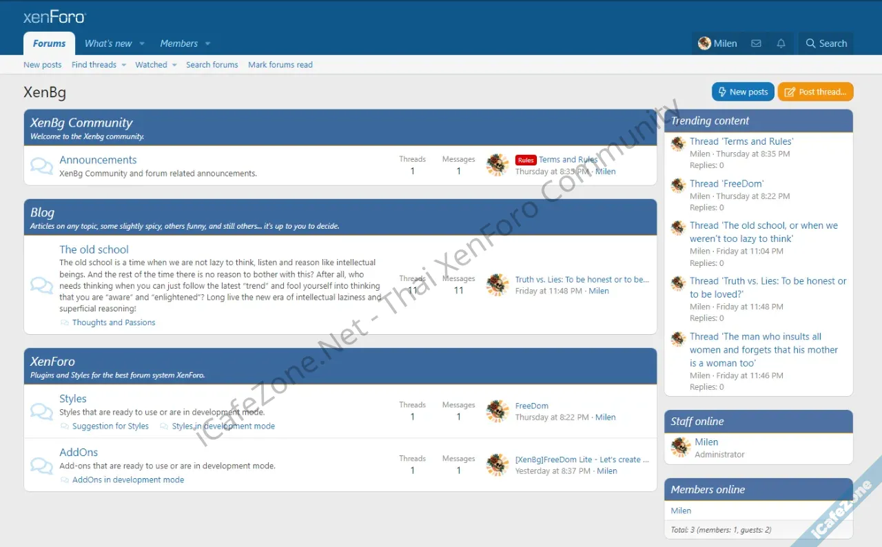Viewport: 882px width, 547px height.
Task: Expand the Members menu dropdown arrow
Action: [207, 43]
